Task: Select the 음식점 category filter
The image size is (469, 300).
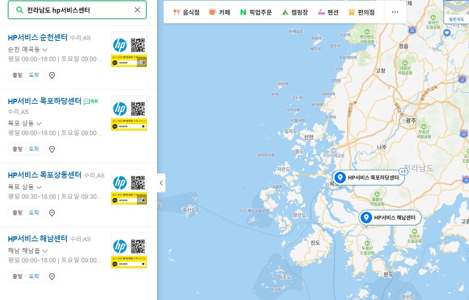Action: pyautogui.click(x=186, y=12)
